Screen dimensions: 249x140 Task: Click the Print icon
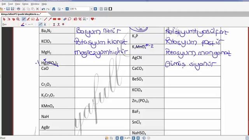[x=18, y=9]
